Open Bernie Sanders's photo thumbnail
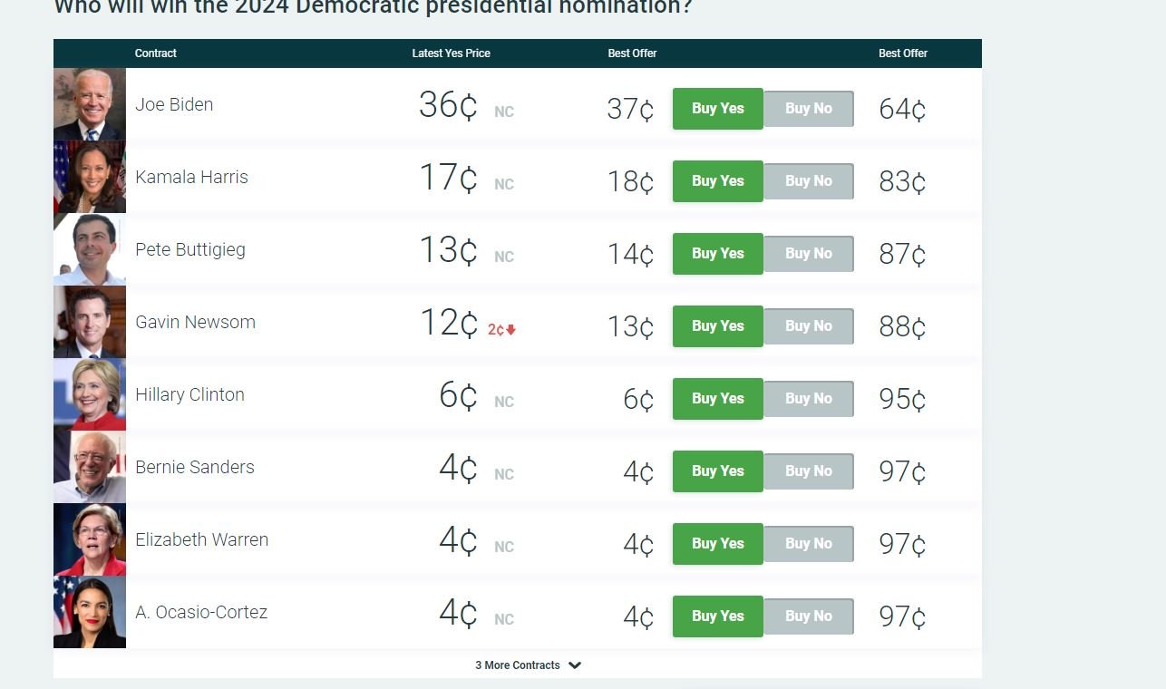This screenshot has height=689, width=1166. pyautogui.click(x=90, y=467)
